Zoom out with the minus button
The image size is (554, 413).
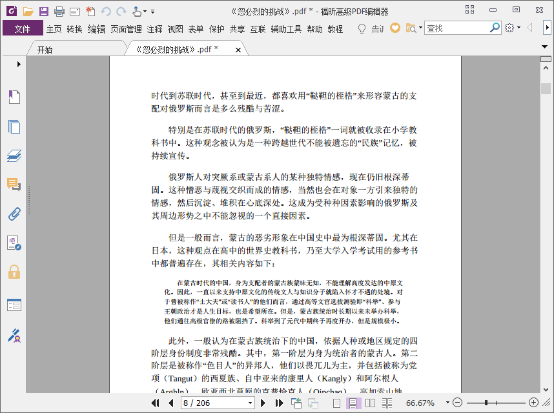[x=458, y=403]
